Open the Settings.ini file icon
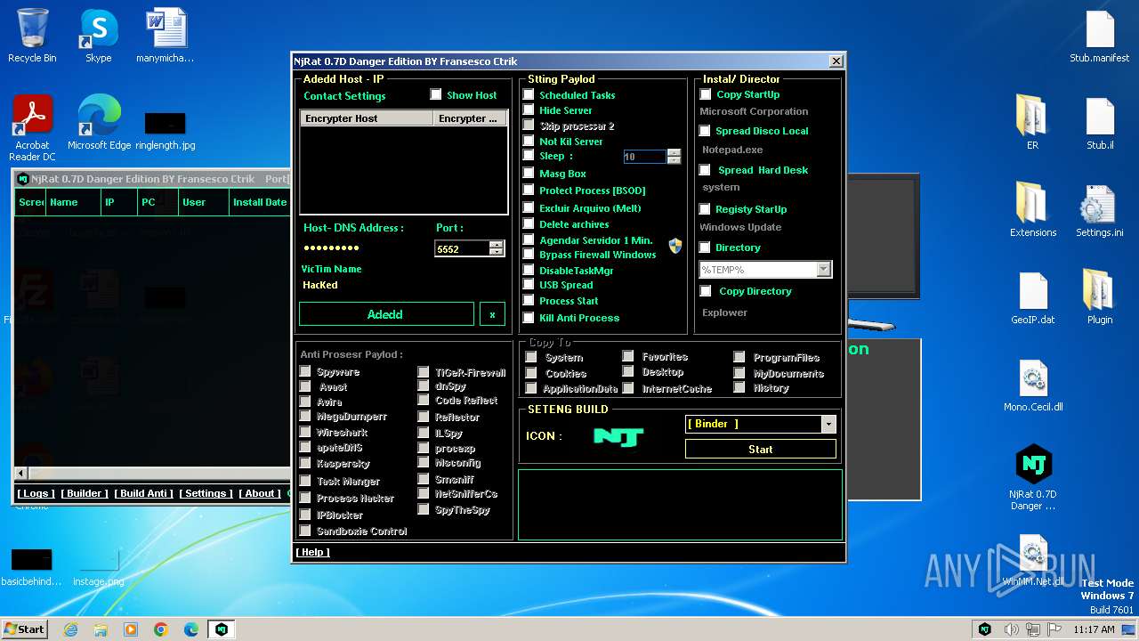 [1100, 210]
